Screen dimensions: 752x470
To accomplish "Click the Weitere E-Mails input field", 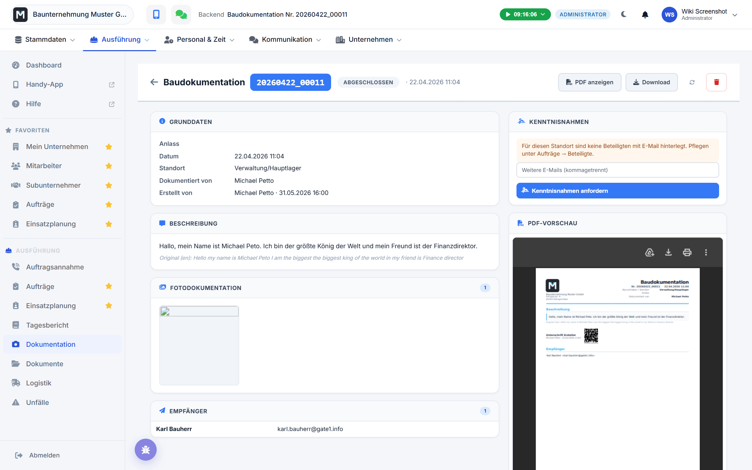I will (617, 170).
